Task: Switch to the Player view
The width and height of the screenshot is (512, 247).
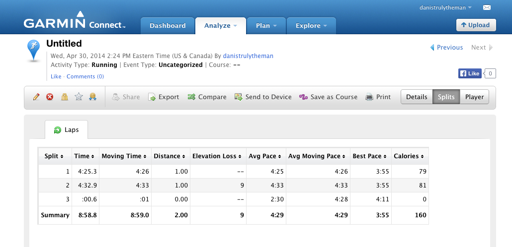Action: click(x=474, y=97)
